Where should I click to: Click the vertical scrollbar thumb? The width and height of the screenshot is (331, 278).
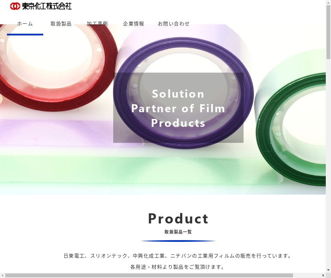pyautogui.click(x=328, y=32)
